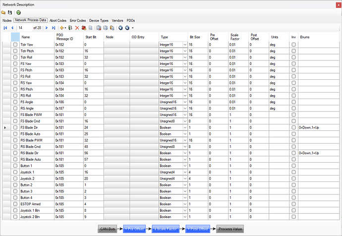Screen dimensions: 342x236
Task: Select the Network Process Data tab
Action: click(x=31, y=20)
